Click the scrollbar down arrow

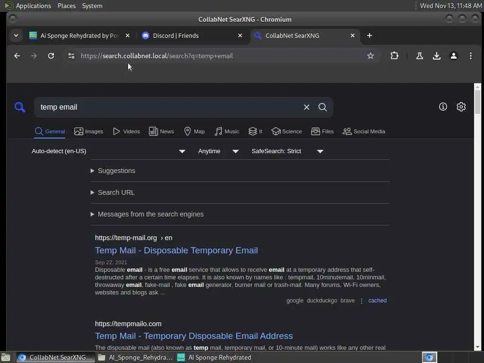[x=477, y=347]
